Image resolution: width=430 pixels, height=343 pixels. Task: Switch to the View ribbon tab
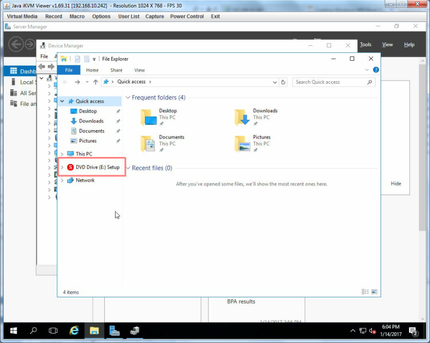point(139,70)
